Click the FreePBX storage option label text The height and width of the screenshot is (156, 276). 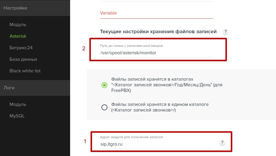167,85
